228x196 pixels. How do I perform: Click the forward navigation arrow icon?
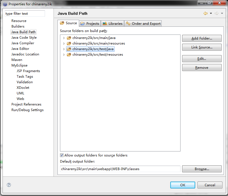[x=217, y=13]
